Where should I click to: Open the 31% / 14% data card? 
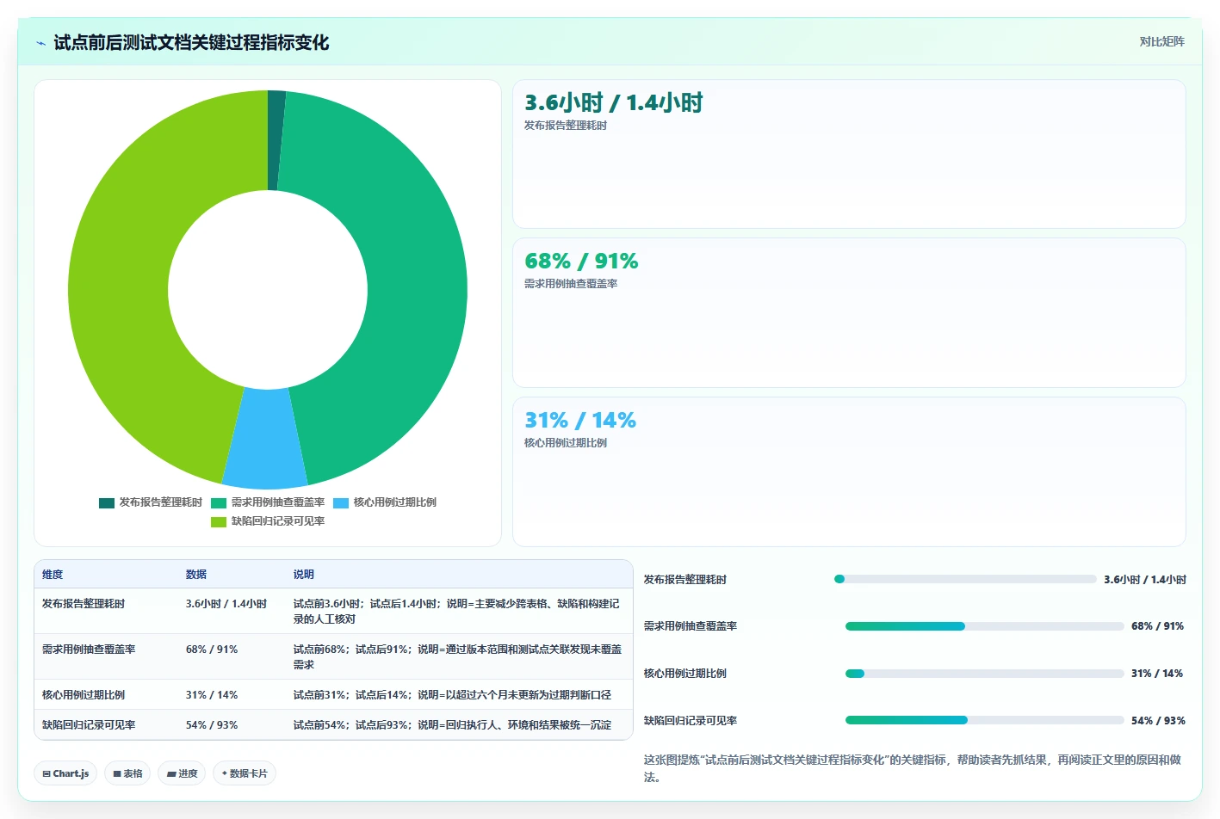coord(849,471)
